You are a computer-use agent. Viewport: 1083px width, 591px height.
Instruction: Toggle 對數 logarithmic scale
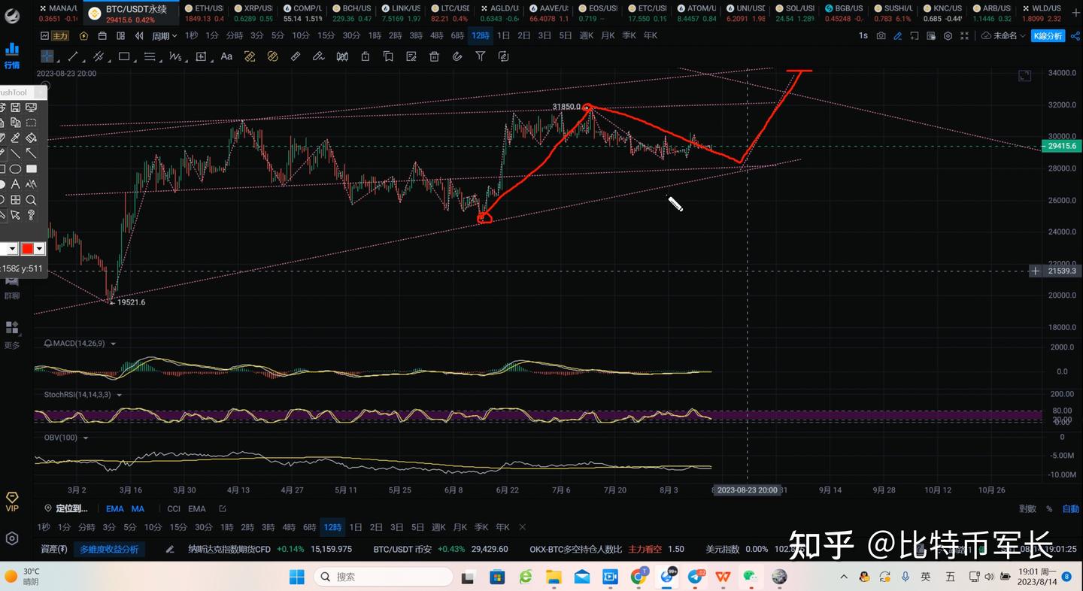click(x=1027, y=509)
